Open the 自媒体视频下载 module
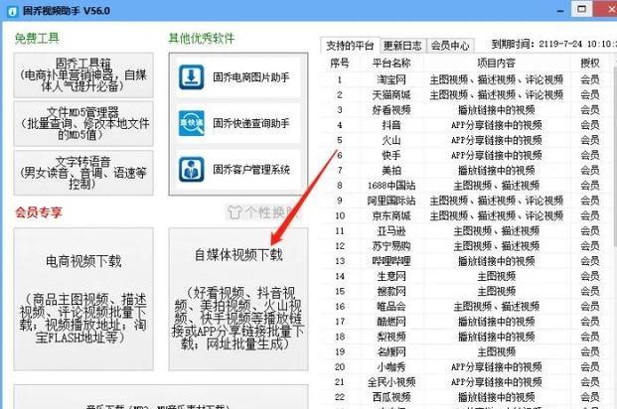617x409 pixels. point(238,299)
